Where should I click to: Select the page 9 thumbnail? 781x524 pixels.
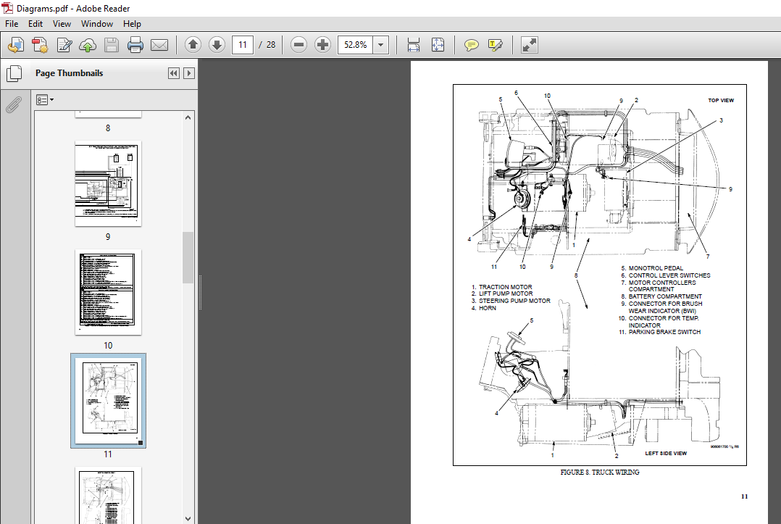coord(108,183)
